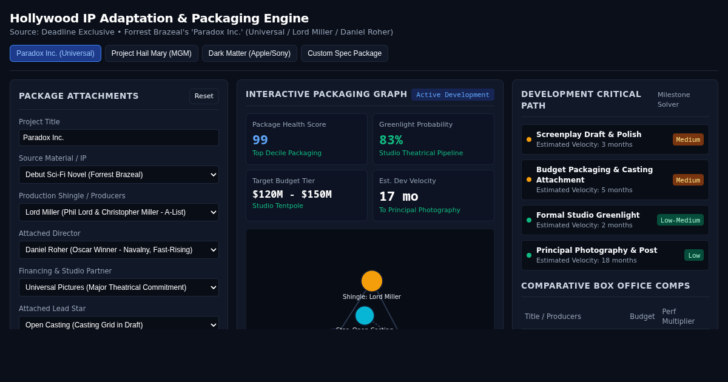The image size is (728, 382).
Task: Click the Est. Dev Velocity 17 mo value
Action: (399, 196)
